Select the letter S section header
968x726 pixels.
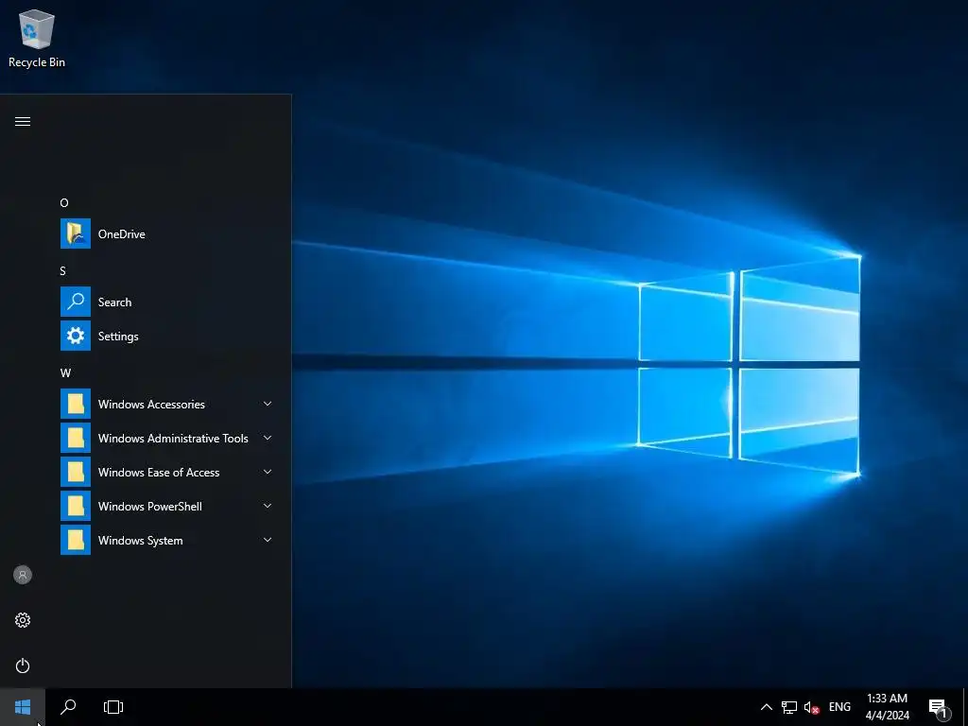click(62, 270)
